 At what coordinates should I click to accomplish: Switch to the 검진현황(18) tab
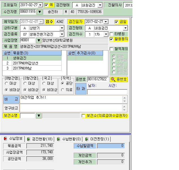click(x=40, y=139)
